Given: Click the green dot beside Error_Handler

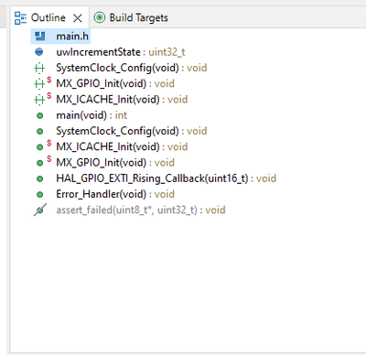Looking at the screenshot, I should tap(39, 194).
